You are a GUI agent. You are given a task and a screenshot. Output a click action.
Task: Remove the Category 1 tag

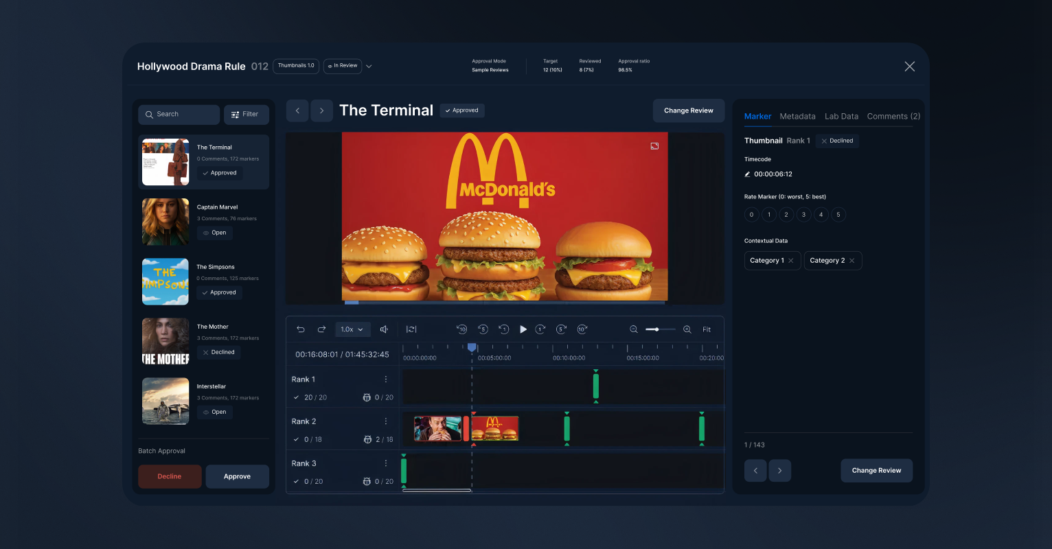(x=791, y=261)
